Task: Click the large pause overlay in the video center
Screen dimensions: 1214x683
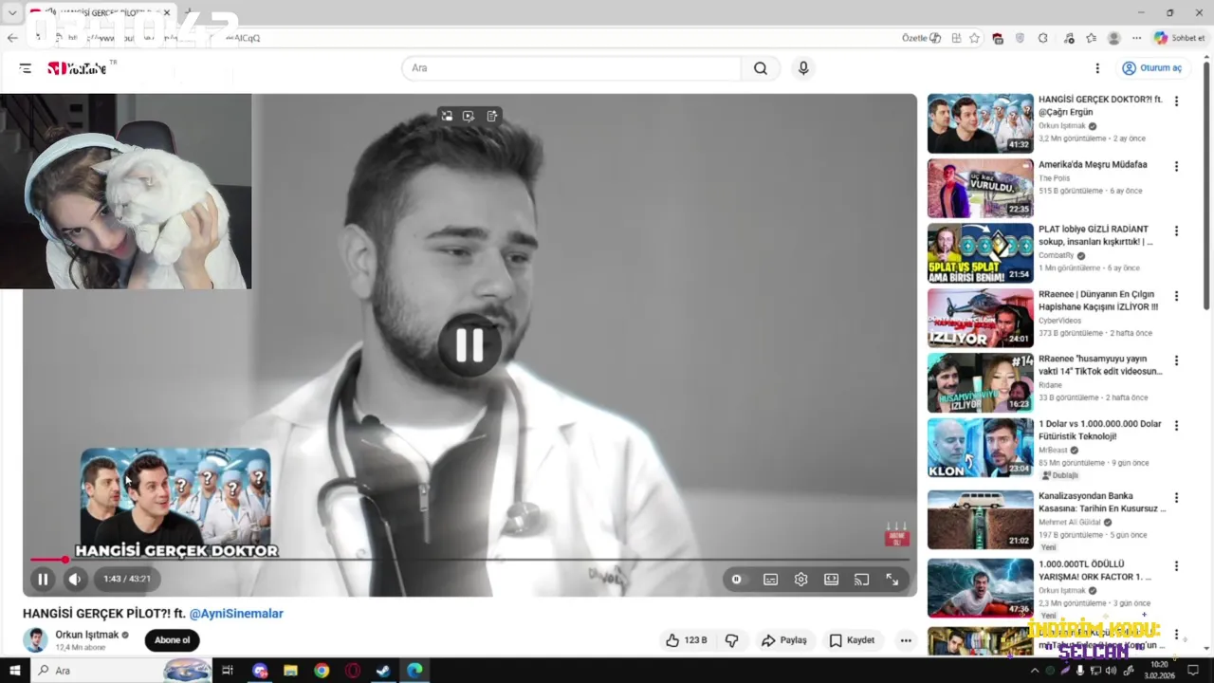Action: coord(469,345)
